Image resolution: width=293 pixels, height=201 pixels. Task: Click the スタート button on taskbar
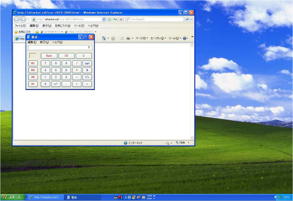pyautogui.click(x=13, y=197)
